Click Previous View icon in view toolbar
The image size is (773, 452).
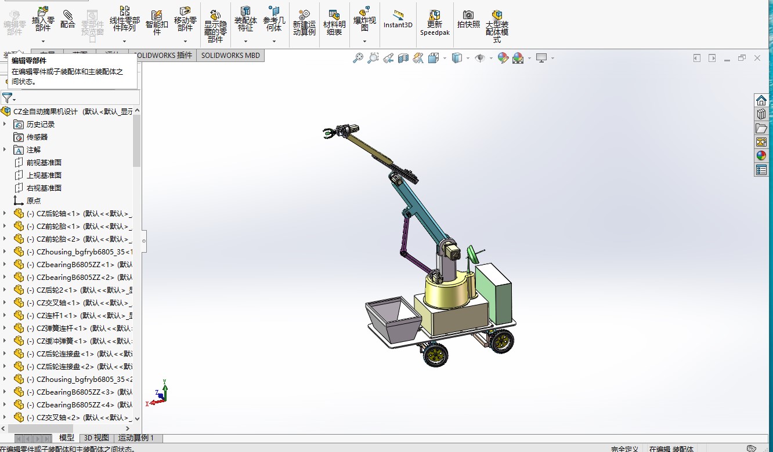(388, 58)
